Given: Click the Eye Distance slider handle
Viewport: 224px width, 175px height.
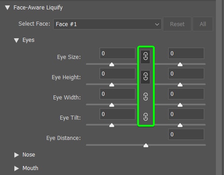Looking at the screenshot, I should [146, 145].
